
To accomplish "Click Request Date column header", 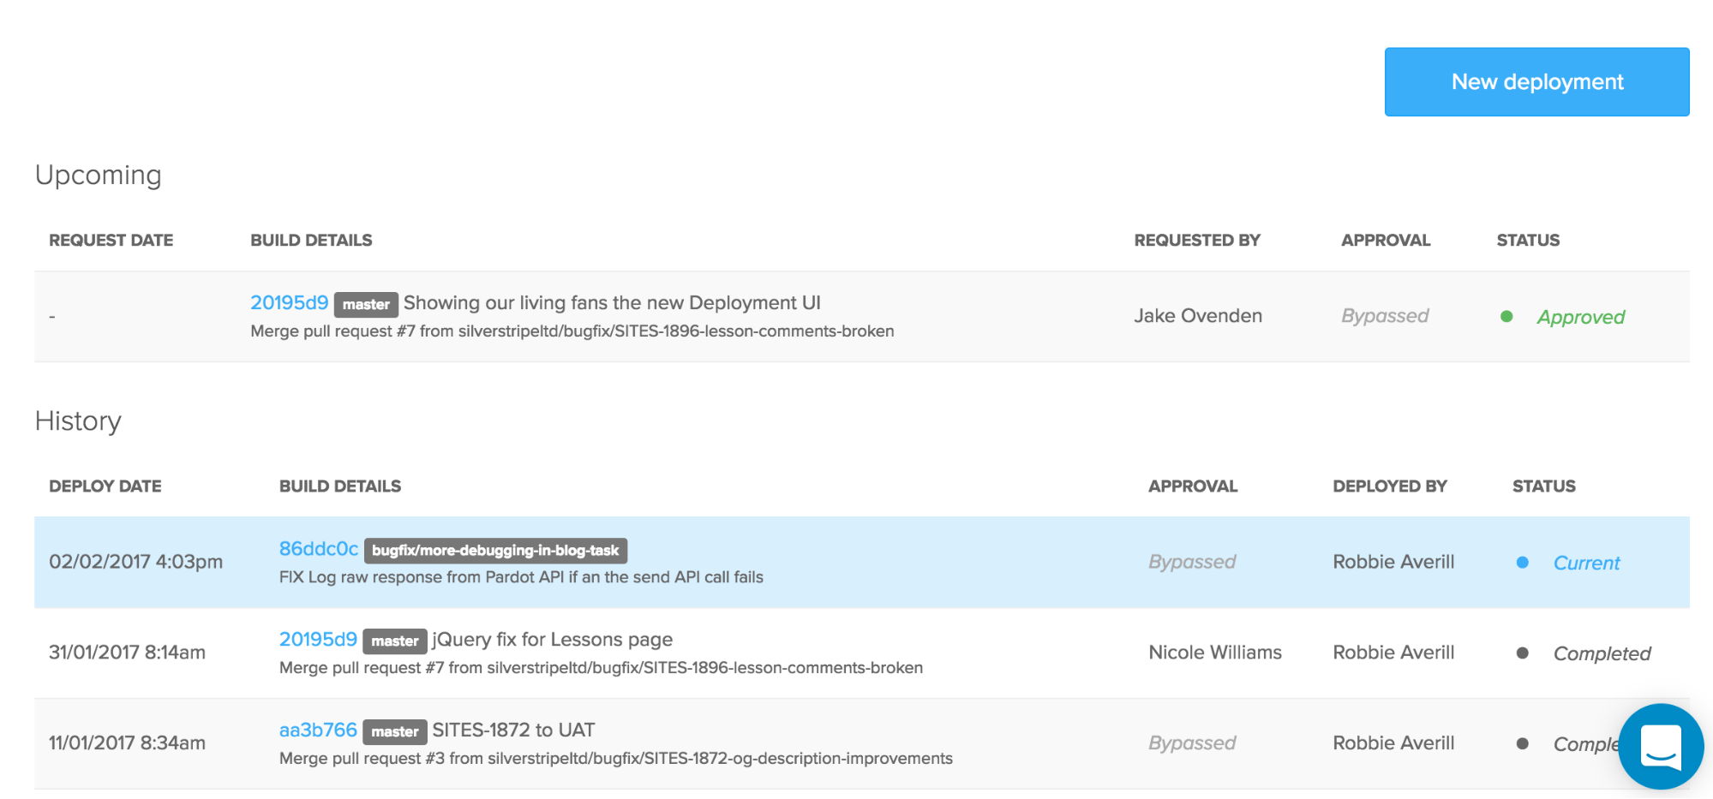I will click(x=111, y=241).
